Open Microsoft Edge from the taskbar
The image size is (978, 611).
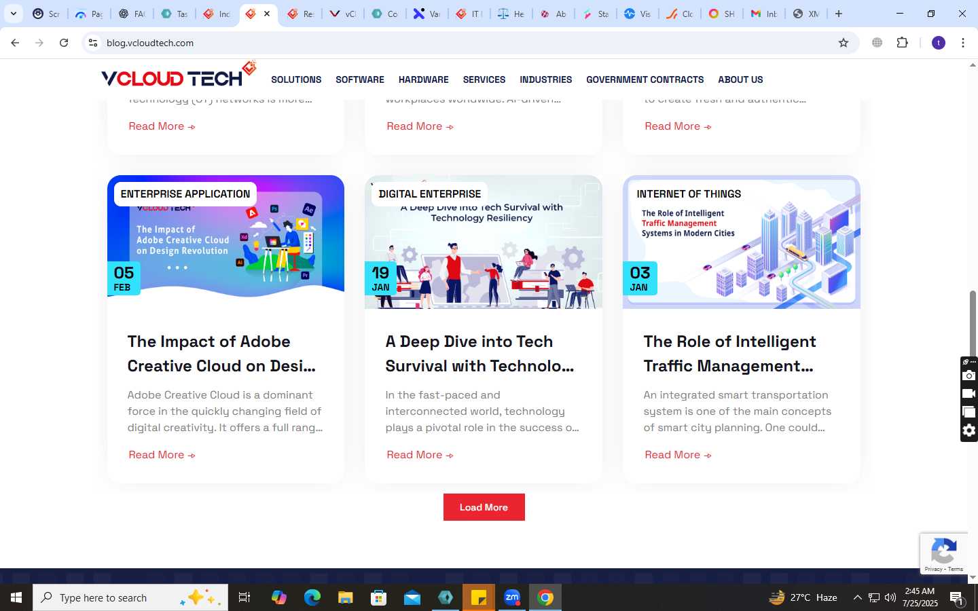click(312, 597)
